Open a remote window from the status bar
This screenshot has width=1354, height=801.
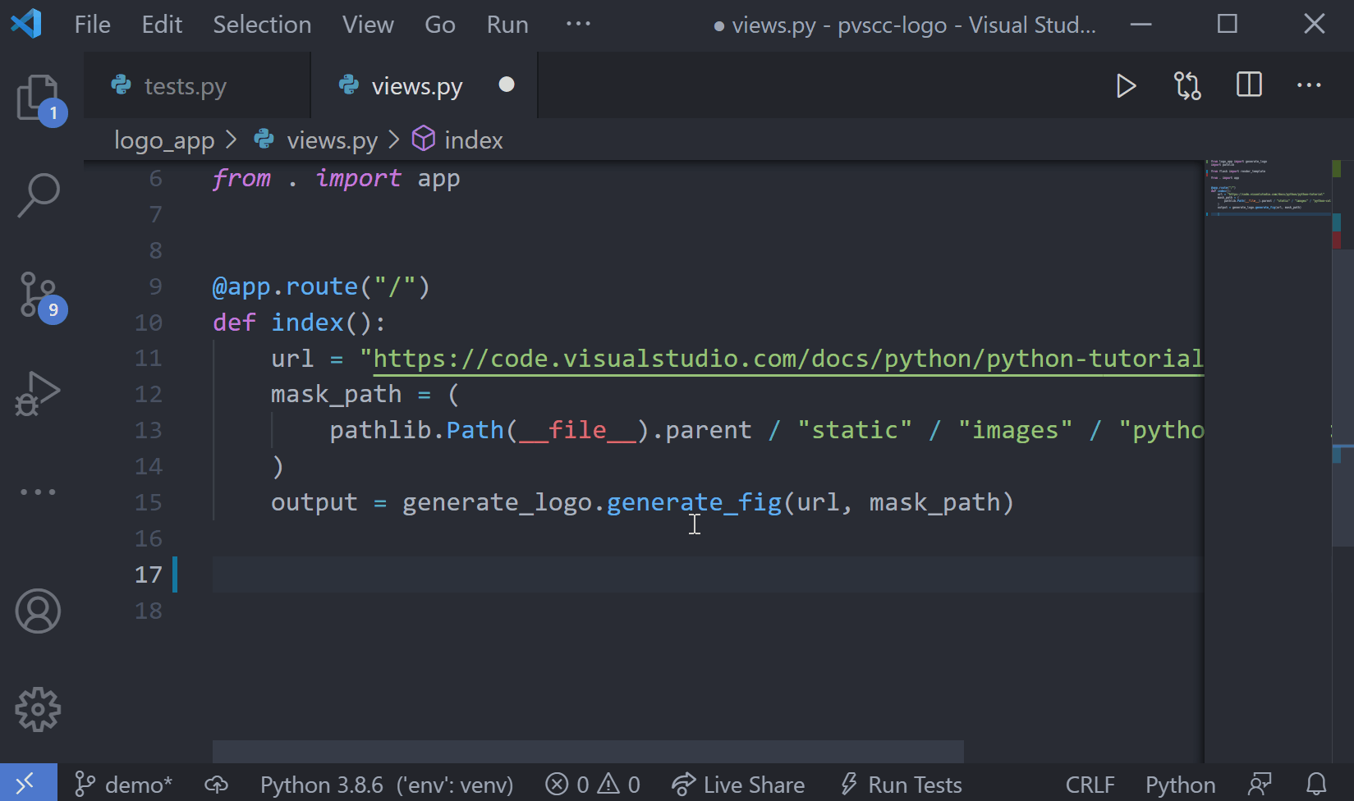26,783
